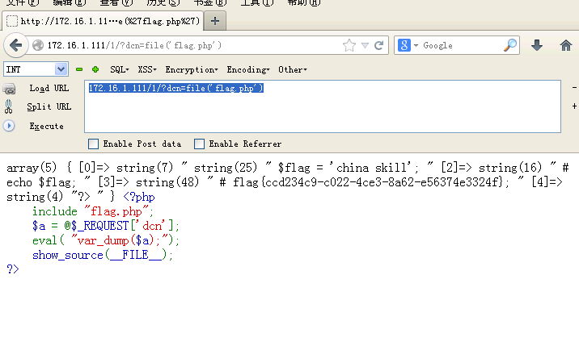Viewport: 579px width, 350px height.
Task: Click the 'china skill' text in output
Action: pyautogui.click(x=370, y=168)
